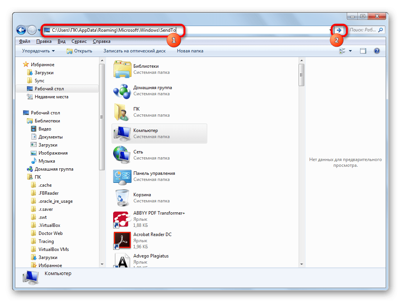Image resolution: width=401 pixels, height=303 pixels.
Task: Select the Doctor Web folder
Action: [x=47, y=233]
